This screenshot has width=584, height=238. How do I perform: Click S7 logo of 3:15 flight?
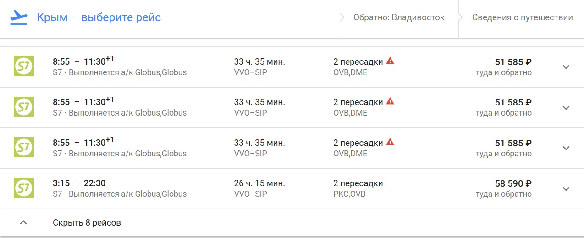click(x=23, y=188)
